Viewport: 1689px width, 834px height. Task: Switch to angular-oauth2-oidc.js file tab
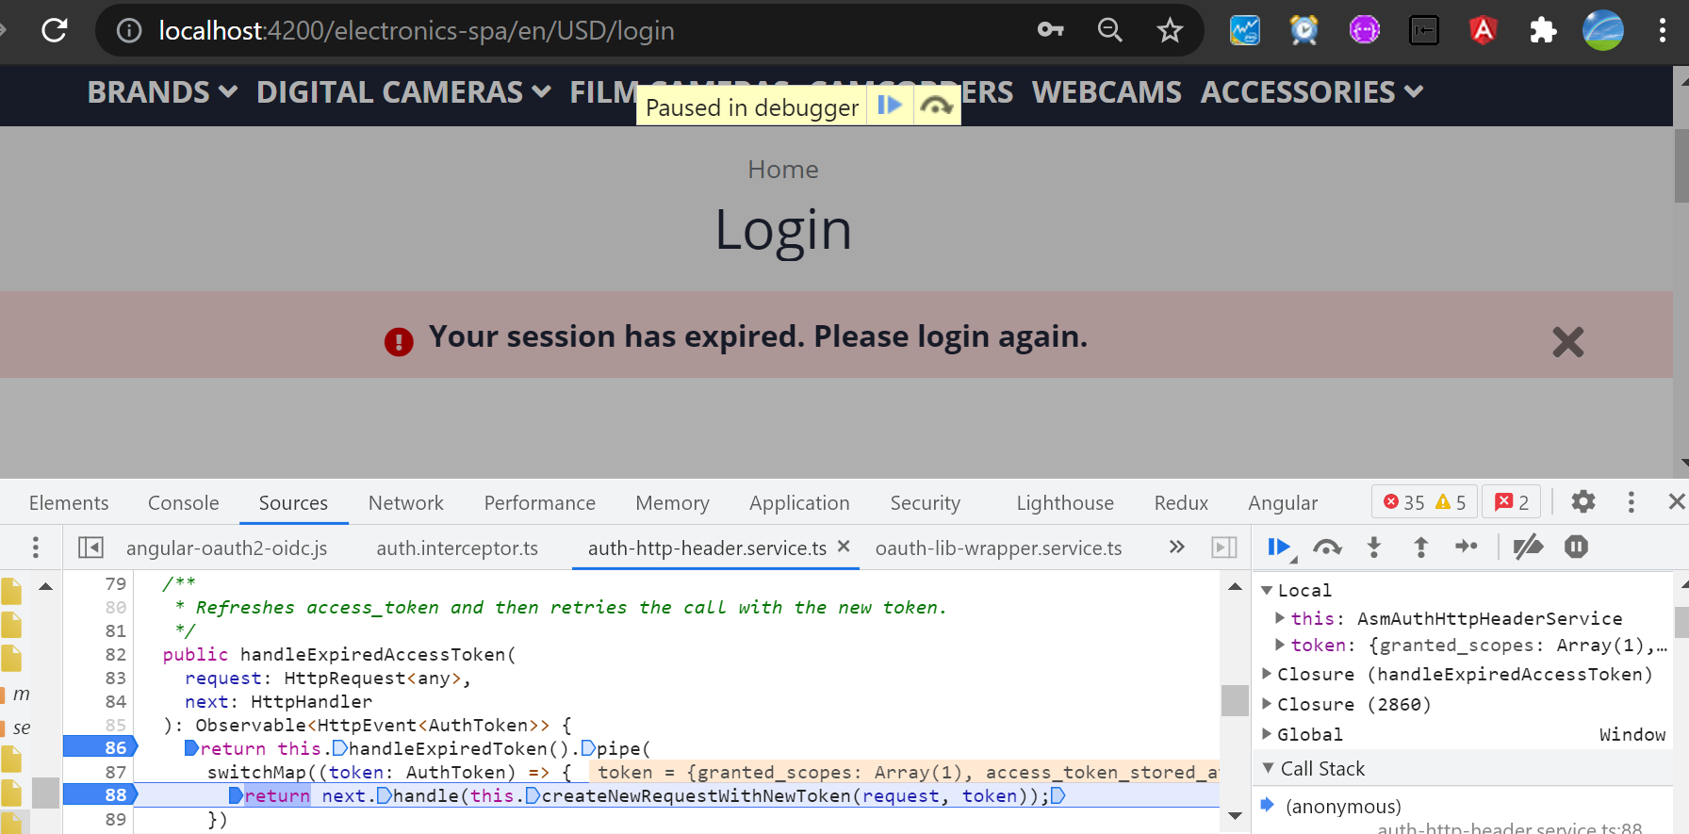point(227,548)
